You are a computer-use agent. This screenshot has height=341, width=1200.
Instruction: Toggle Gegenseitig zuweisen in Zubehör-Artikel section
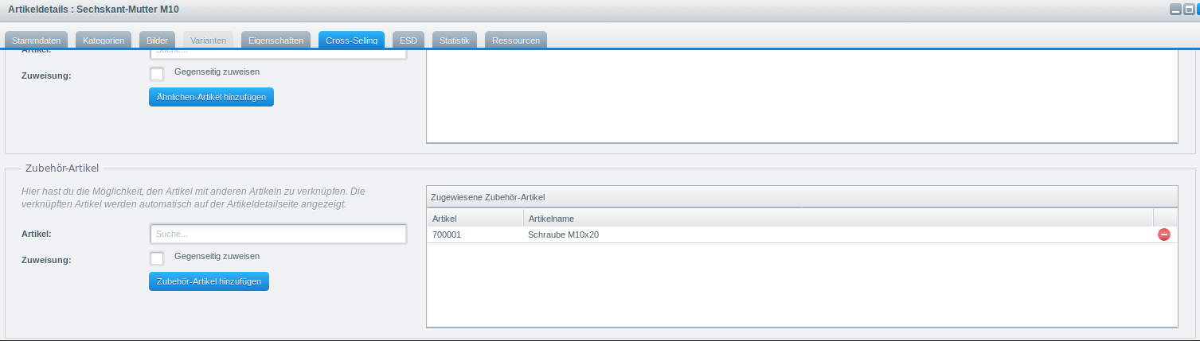(x=157, y=258)
